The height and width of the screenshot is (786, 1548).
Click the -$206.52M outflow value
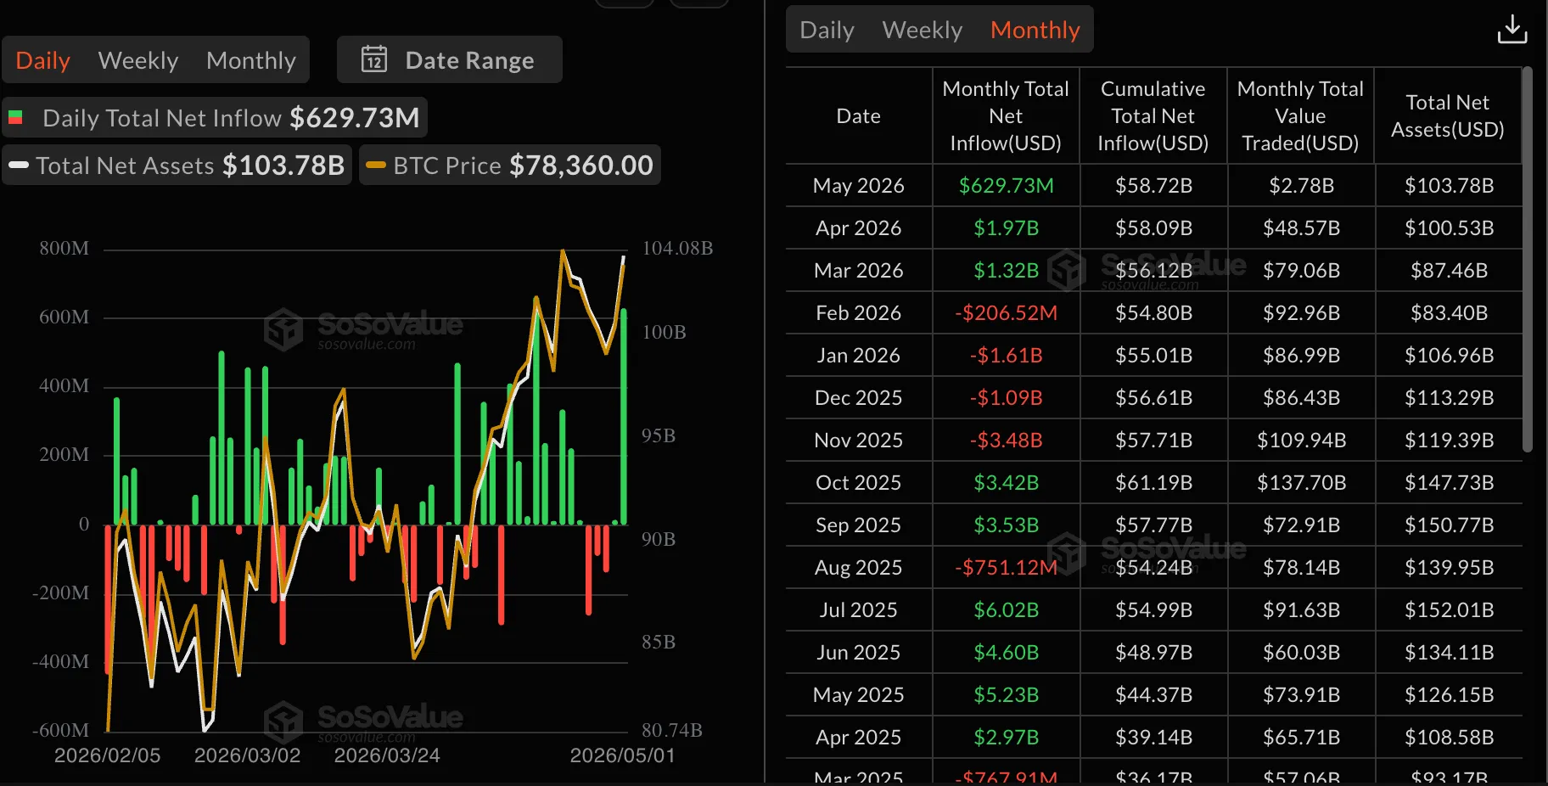[x=1006, y=312]
